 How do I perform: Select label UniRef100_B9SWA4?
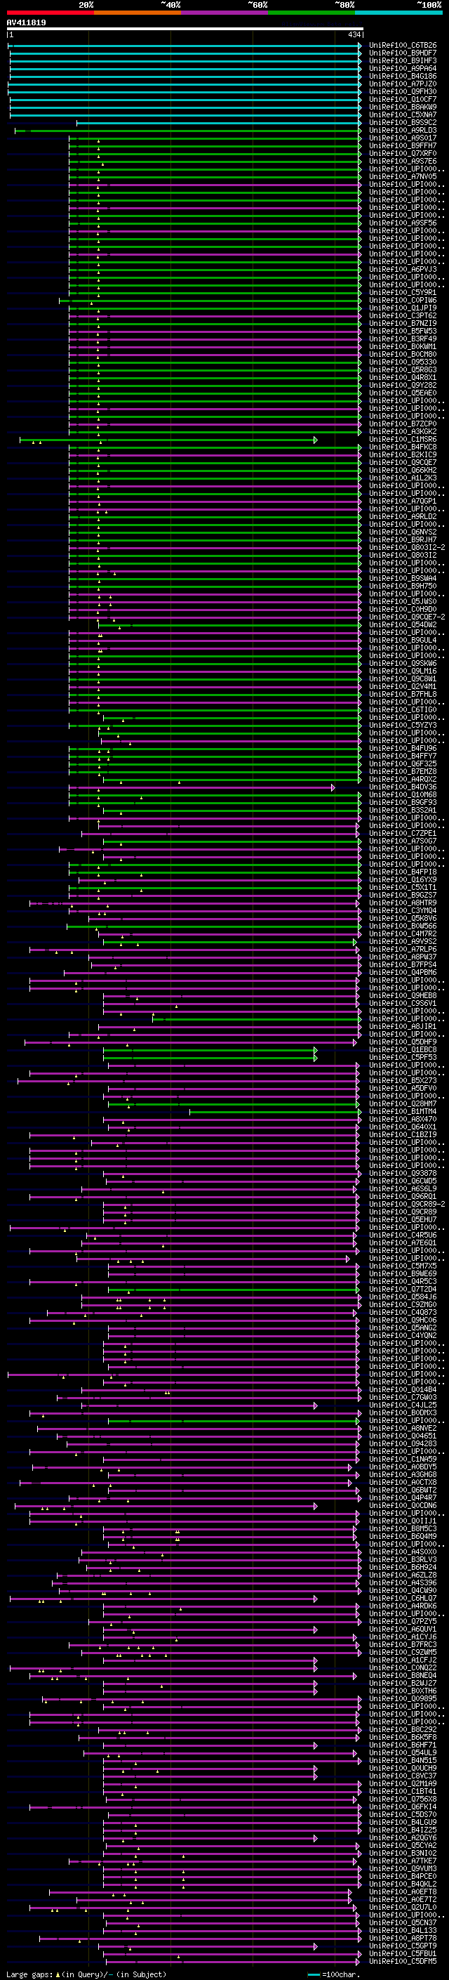[403, 579]
